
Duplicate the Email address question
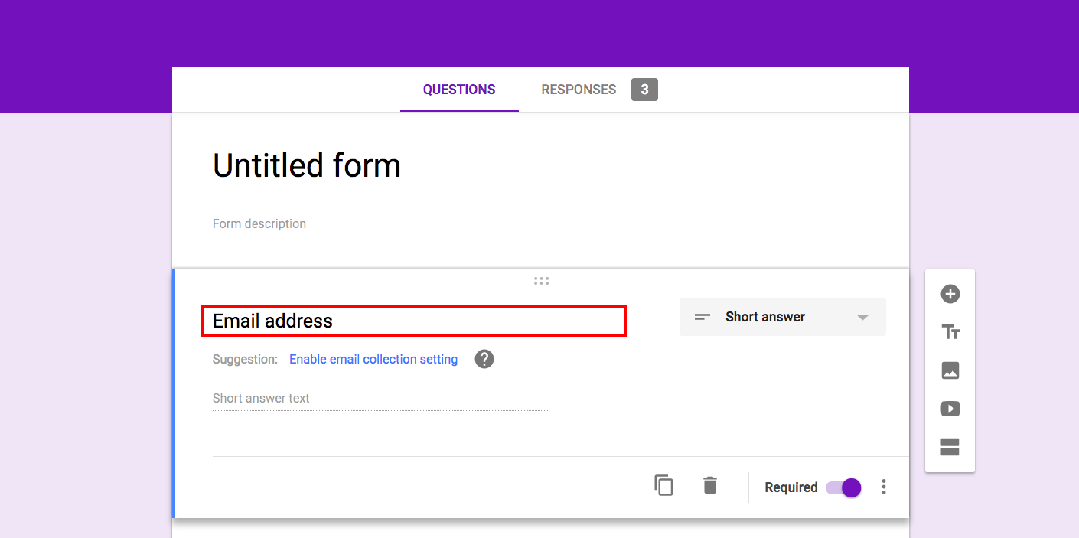[663, 485]
